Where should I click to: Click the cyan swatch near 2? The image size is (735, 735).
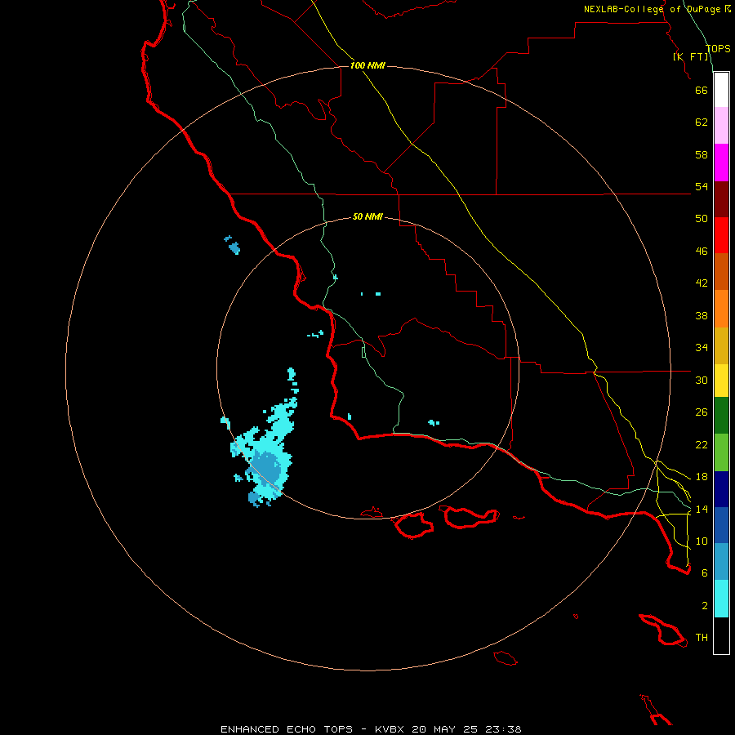[721, 599]
